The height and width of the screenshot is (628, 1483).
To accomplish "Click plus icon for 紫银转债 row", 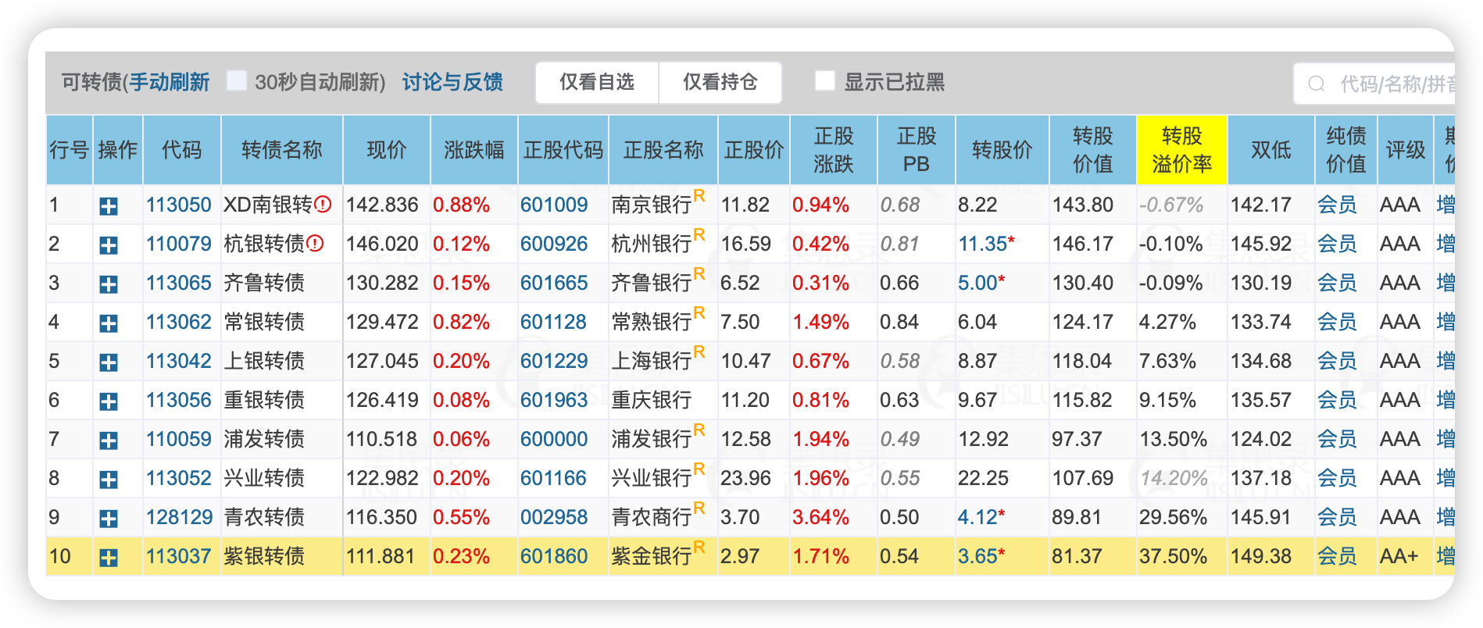I will [109, 558].
